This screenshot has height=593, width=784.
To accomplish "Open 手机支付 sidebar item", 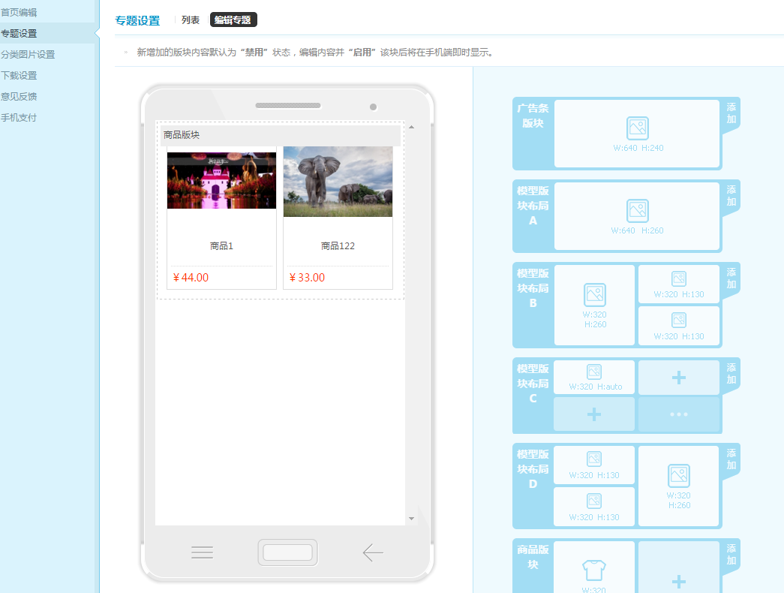I will pos(19,118).
